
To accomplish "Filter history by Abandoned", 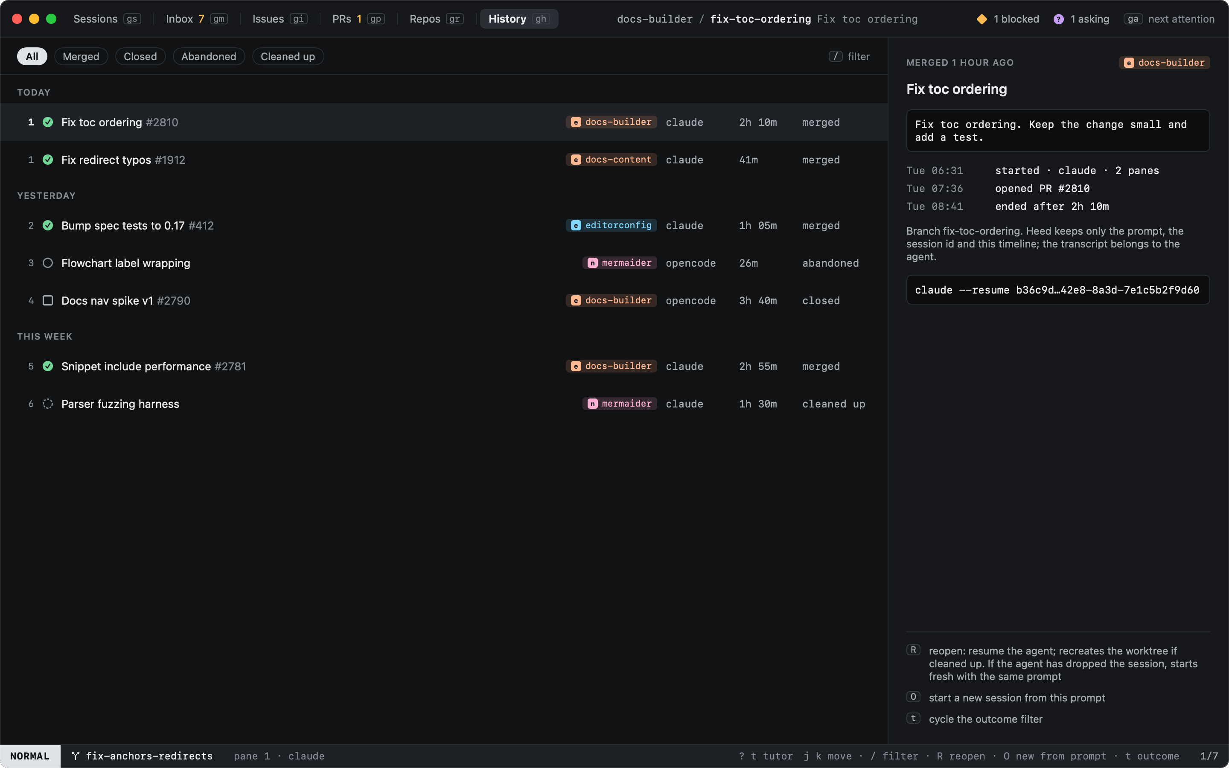I will tap(209, 56).
